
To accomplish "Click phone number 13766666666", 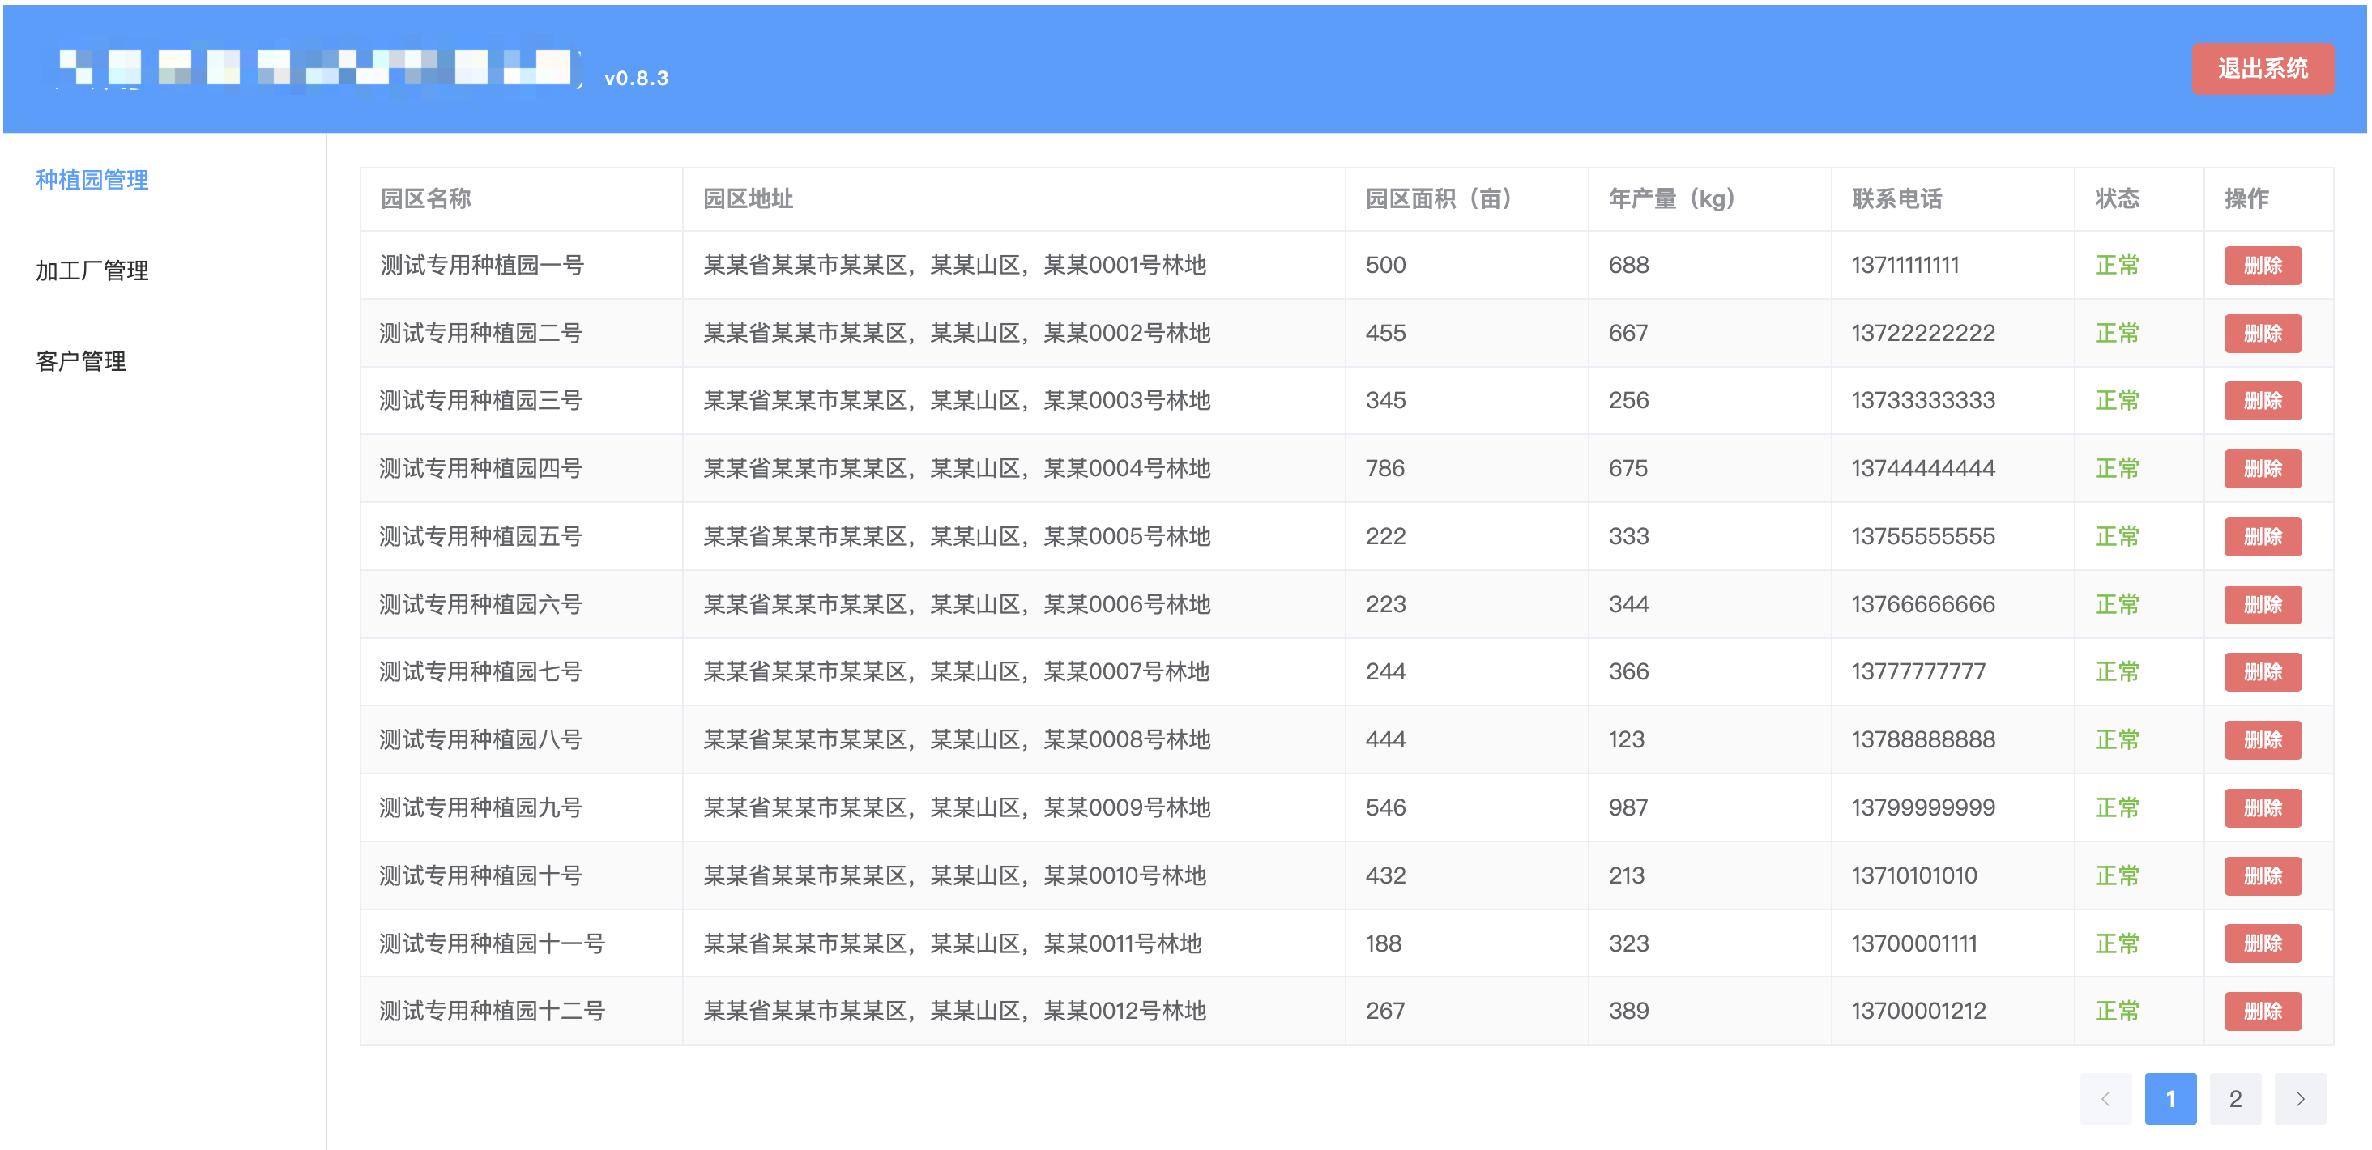I will (x=1923, y=605).
